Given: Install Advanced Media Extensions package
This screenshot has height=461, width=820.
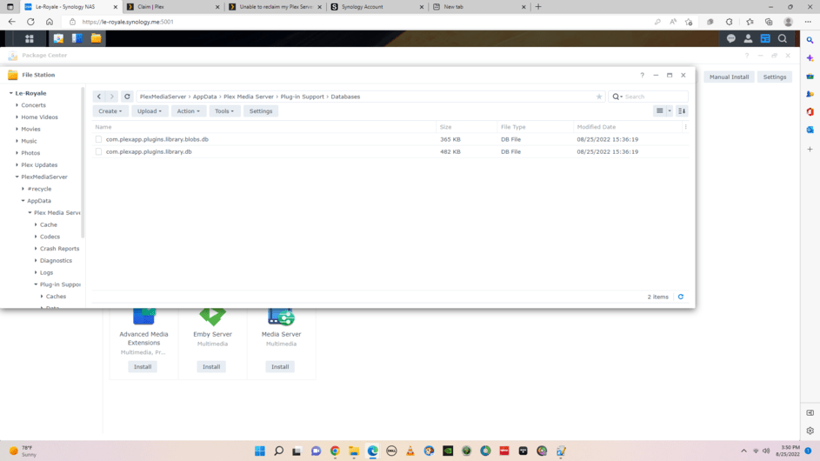Looking at the screenshot, I should (x=143, y=367).
